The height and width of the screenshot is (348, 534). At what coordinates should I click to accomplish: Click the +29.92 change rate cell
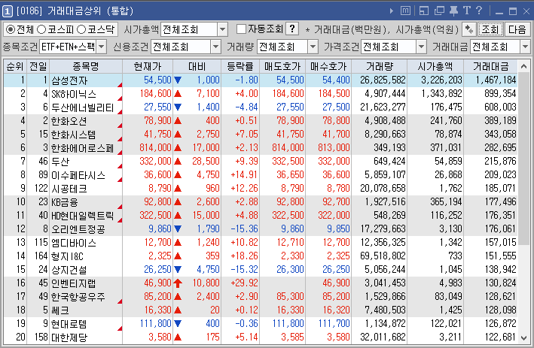244,283
